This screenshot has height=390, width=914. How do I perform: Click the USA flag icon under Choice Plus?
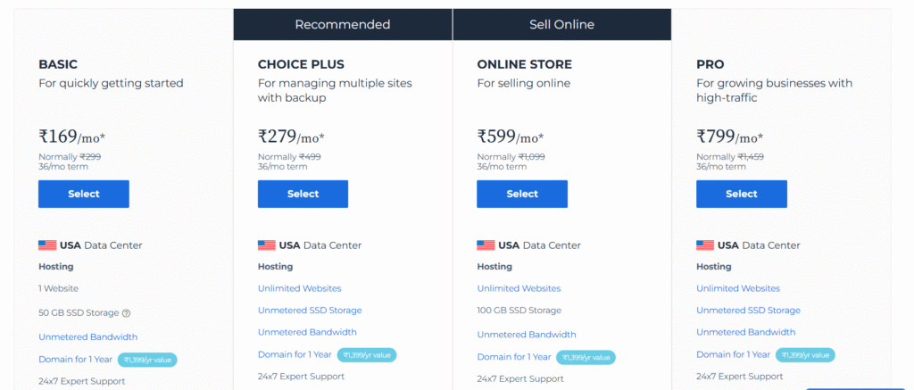pos(267,245)
